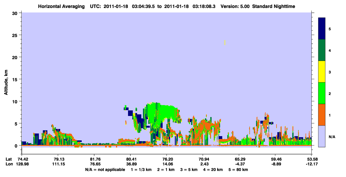The image size is (346, 177).
Task: Click the bright green color bar segment labeled 2
Action: coord(322,93)
